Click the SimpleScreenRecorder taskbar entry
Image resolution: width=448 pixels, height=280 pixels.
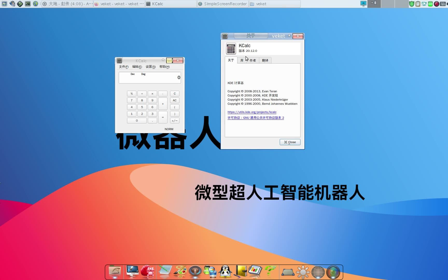pyautogui.click(x=222, y=4)
